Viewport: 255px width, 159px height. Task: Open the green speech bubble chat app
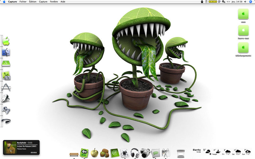pyautogui.click(x=155, y=153)
